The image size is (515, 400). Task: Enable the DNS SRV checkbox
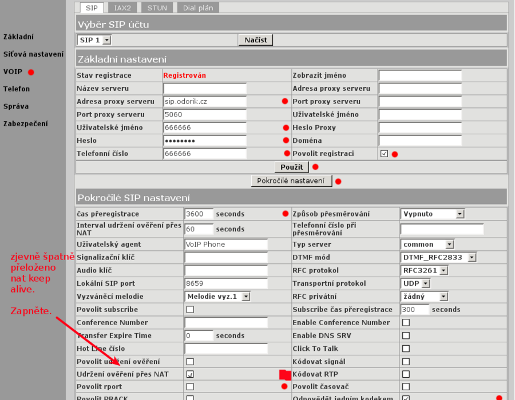point(406,335)
